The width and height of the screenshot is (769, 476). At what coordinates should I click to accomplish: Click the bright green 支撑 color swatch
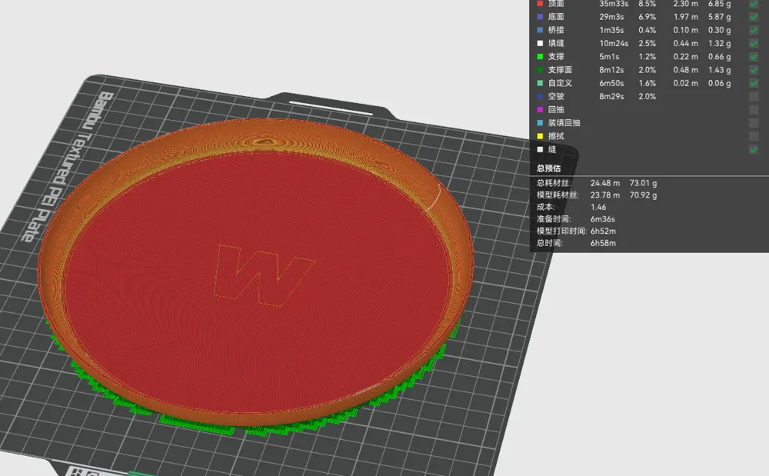coord(540,56)
